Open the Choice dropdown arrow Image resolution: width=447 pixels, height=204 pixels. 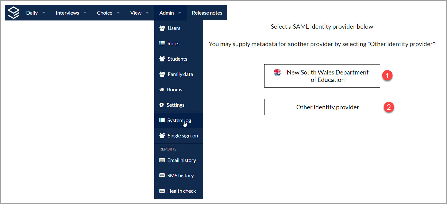point(118,13)
